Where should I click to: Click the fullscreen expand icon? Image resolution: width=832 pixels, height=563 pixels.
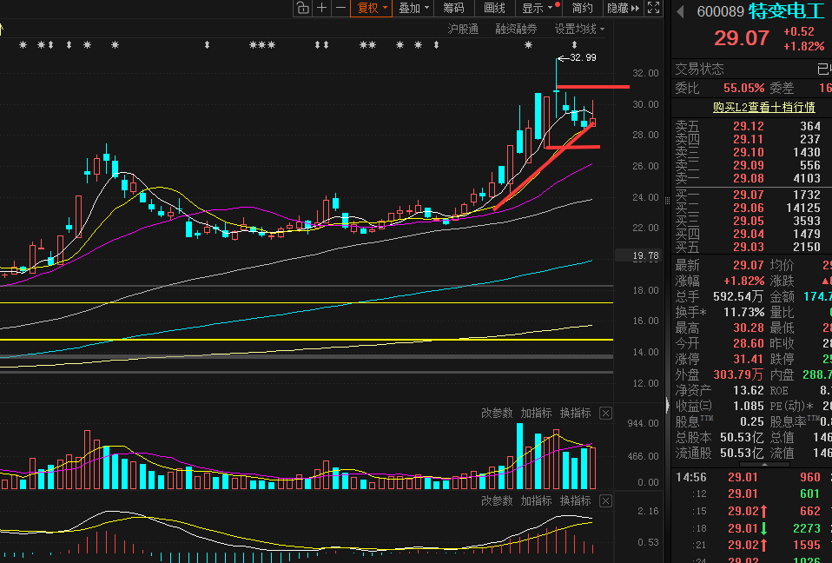coord(653,8)
